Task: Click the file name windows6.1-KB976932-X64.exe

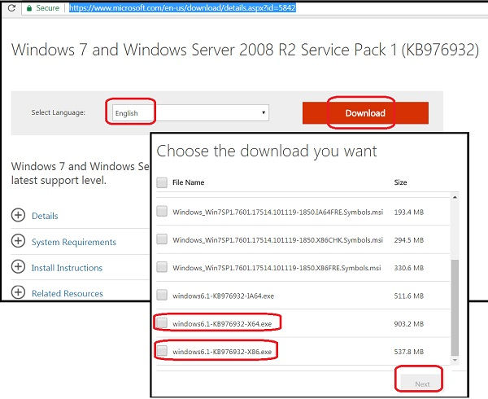Action: point(222,324)
